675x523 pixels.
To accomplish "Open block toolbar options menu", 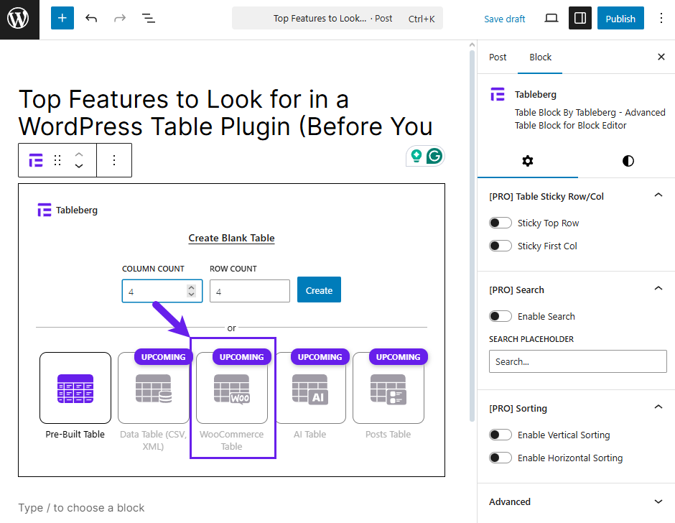I will [114, 160].
